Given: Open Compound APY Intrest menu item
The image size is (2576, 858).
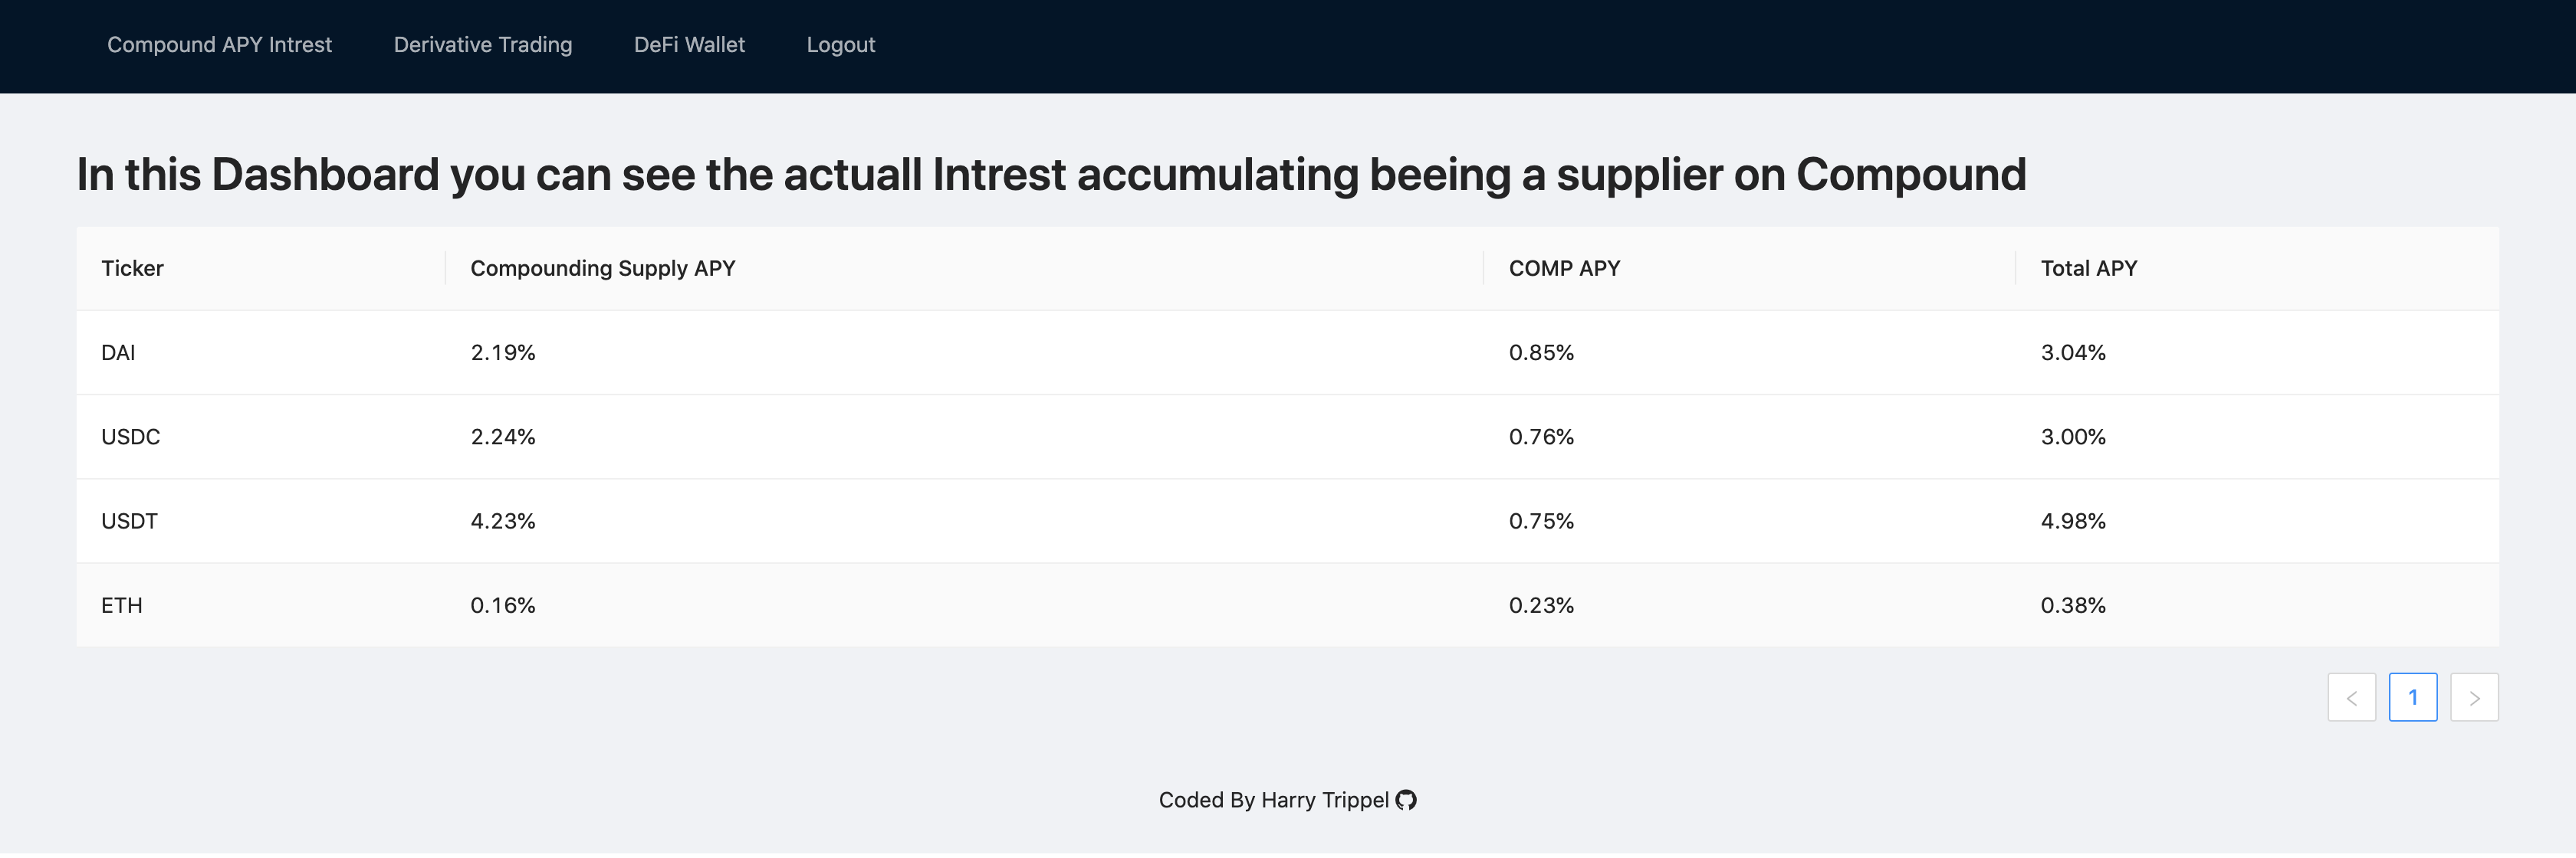Looking at the screenshot, I should pos(219,45).
